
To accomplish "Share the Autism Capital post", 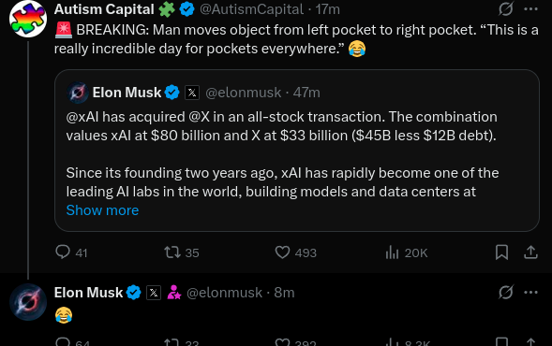I will tap(530, 252).
